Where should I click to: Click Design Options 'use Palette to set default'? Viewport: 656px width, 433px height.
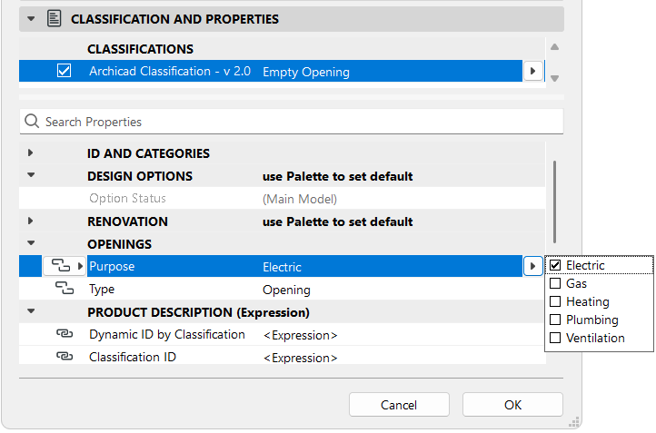(x=338, y=176)
